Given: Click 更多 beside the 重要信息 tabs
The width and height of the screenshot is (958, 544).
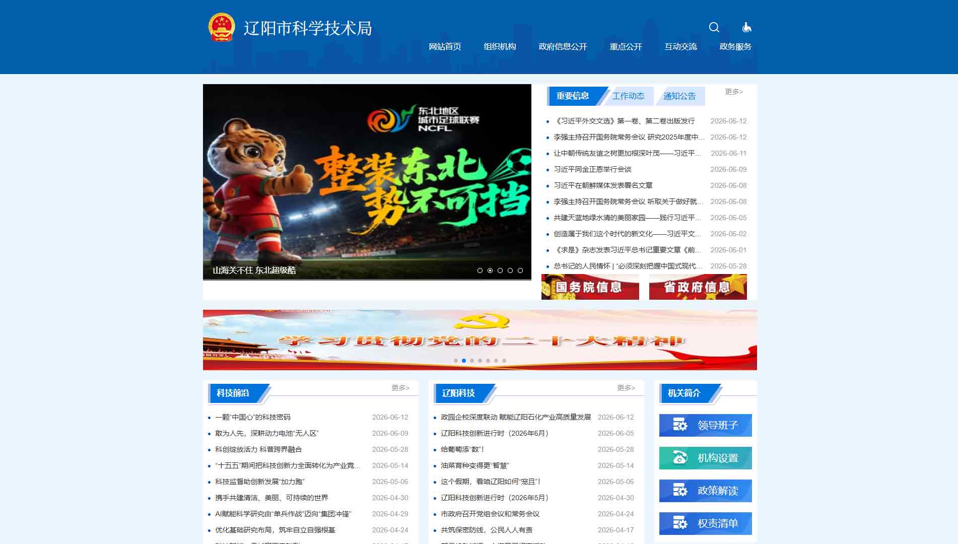Looking at the screenshot, I should [x=734, y=92].
